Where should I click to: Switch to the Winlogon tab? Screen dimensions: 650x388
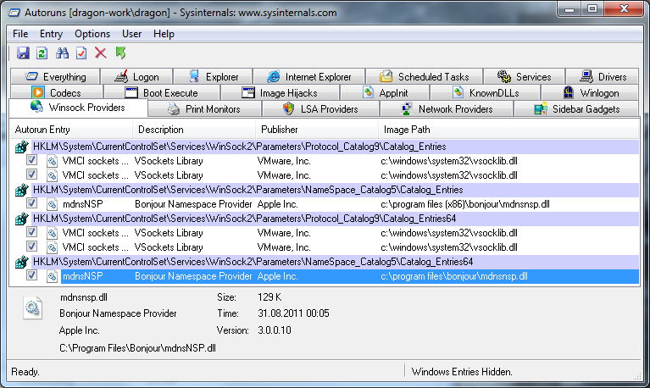point(591,93)
